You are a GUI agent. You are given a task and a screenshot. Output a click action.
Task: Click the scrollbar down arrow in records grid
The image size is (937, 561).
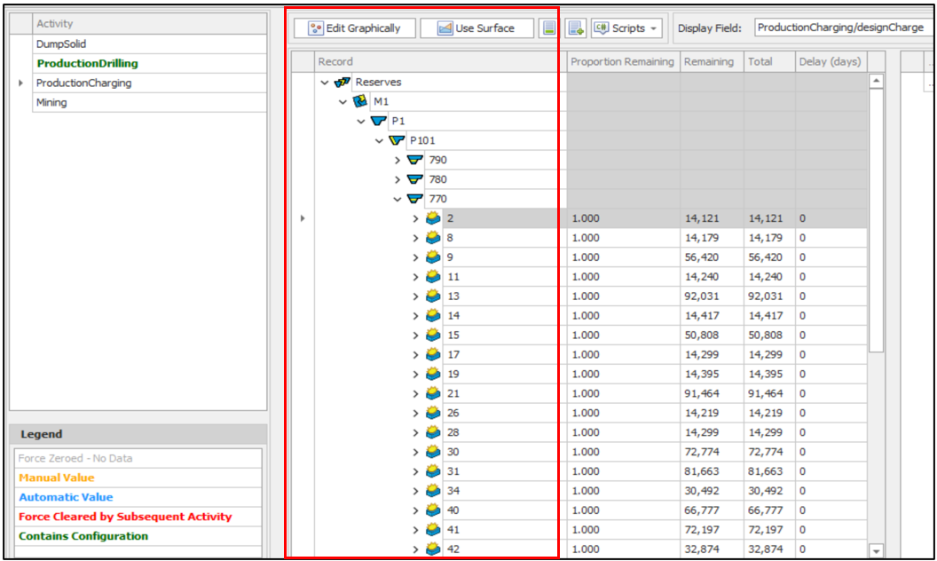tap(877, 551)
